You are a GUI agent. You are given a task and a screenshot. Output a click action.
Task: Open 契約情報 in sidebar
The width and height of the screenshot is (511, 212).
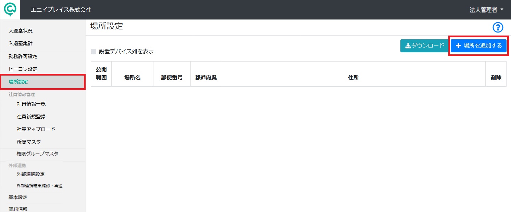click(x=18, y=209)
